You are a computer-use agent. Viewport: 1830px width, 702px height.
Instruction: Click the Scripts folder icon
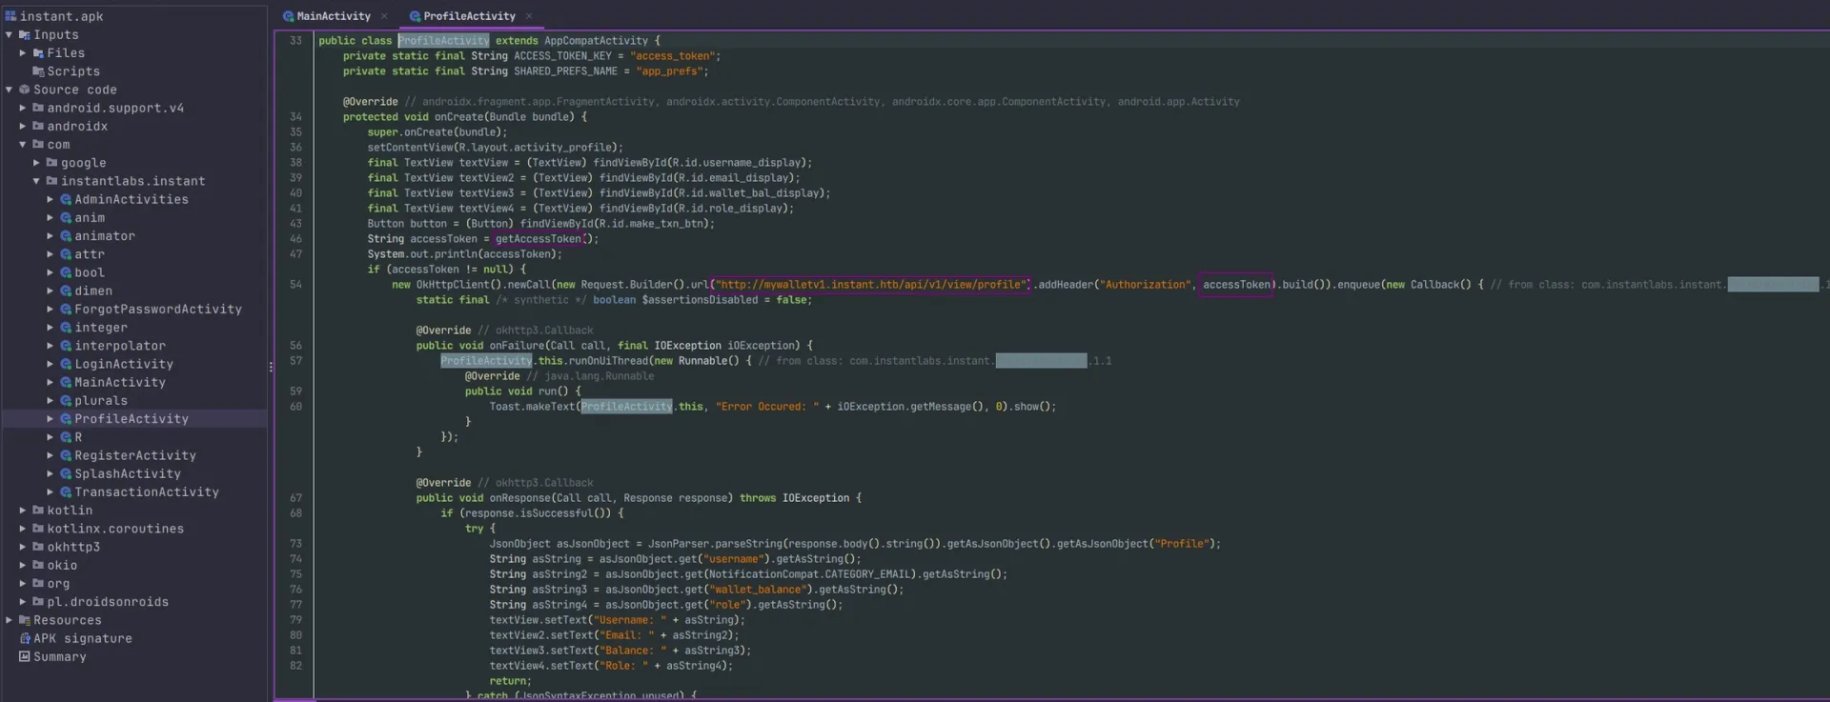click(38, 71)
